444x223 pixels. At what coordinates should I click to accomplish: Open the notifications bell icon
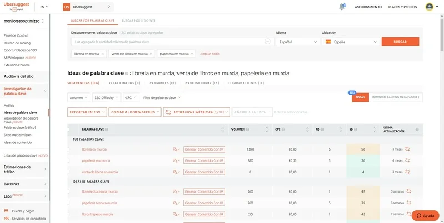(x=342, y=7)
